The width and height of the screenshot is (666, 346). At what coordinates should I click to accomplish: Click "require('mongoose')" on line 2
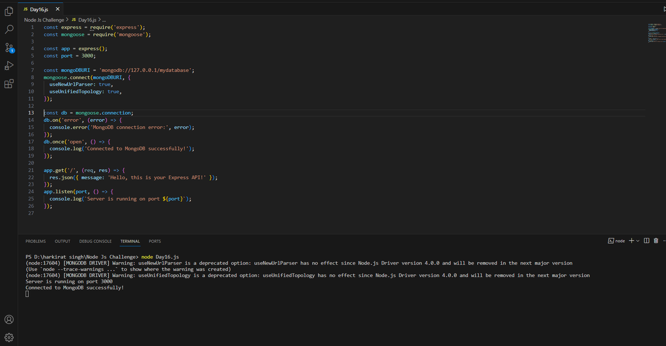click(120, 34)
